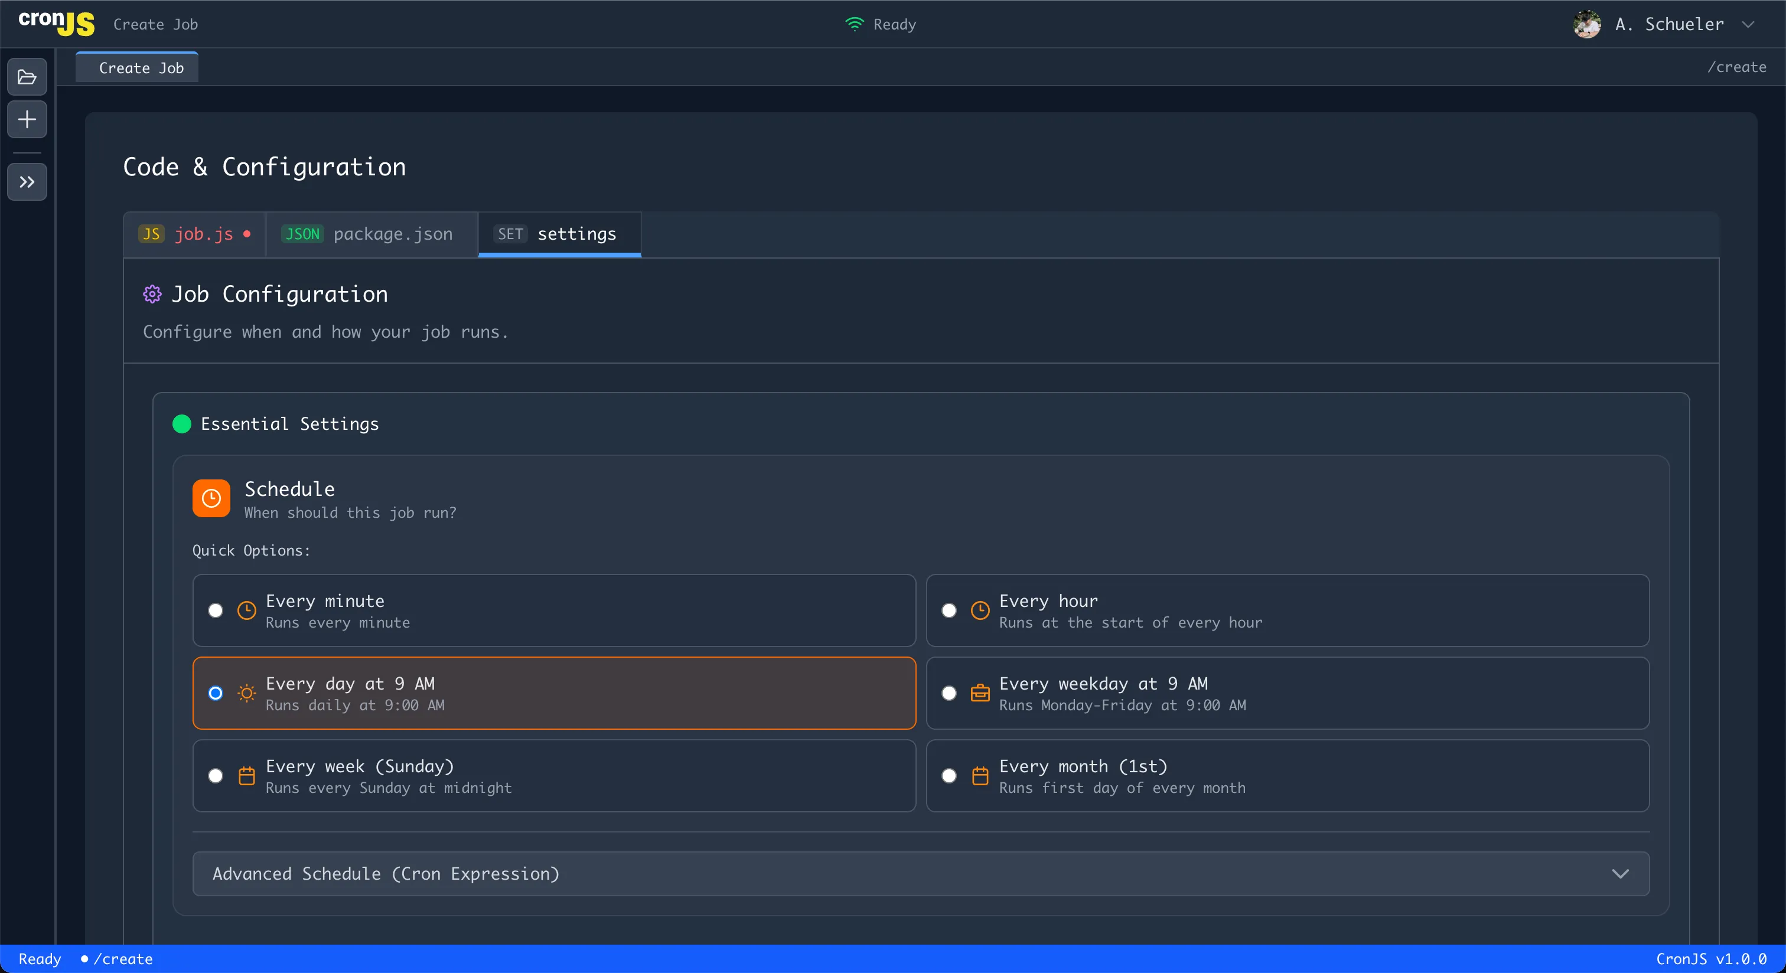Viewport: 1786px width, 973px height.
Task: Click the Create Job button
Action: [x=136, y=67]
